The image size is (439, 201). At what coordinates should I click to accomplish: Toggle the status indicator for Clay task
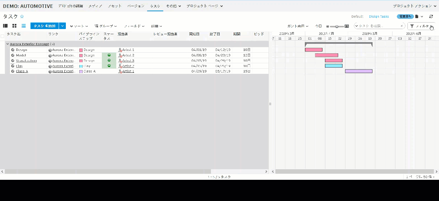tap(109, 66)
